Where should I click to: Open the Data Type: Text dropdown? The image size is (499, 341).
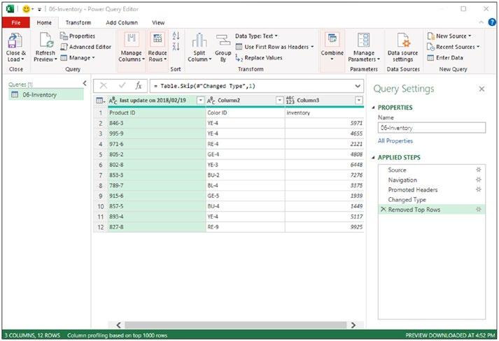click(x=256, y=36)
